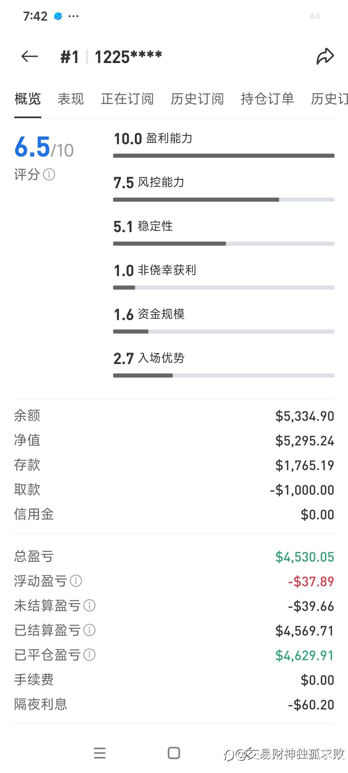Tap the info icon next to 浮动盈亏
The width and height of the screenshot is (348, 773).
(x=76, y=581)
